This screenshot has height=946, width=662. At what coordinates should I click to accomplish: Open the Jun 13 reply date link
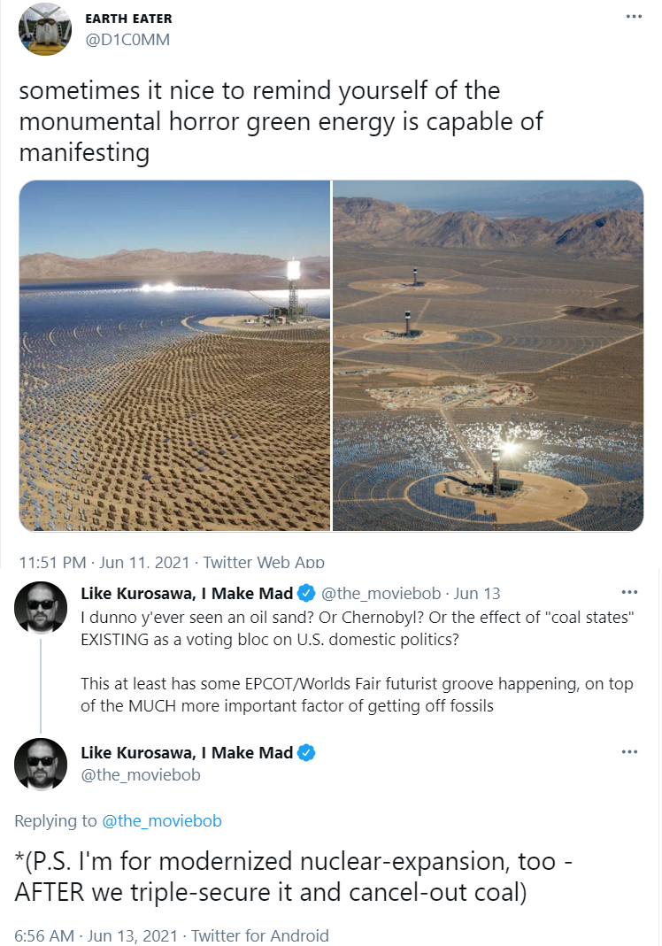pos(477,594)
